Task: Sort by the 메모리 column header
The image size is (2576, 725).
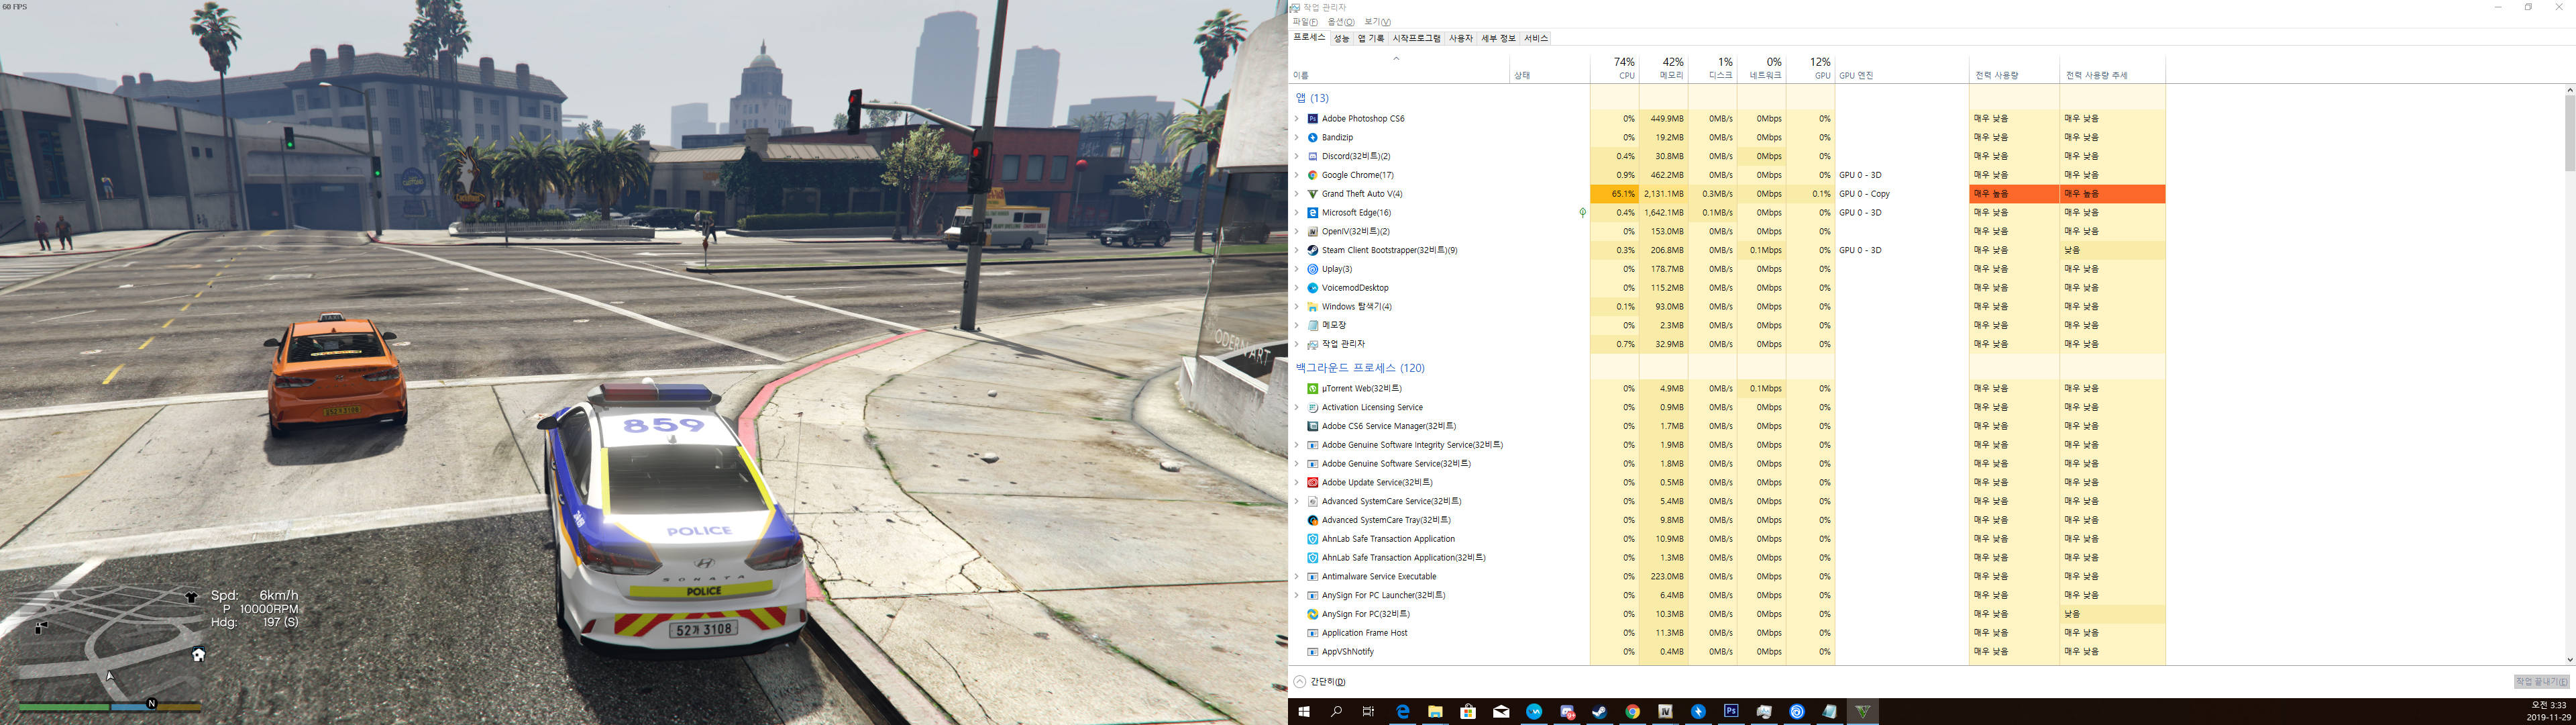Action: (x=1662, y=68)
